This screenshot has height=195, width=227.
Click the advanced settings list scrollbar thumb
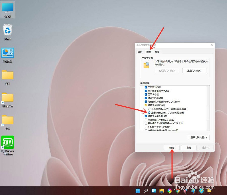(x=208, y=113)
